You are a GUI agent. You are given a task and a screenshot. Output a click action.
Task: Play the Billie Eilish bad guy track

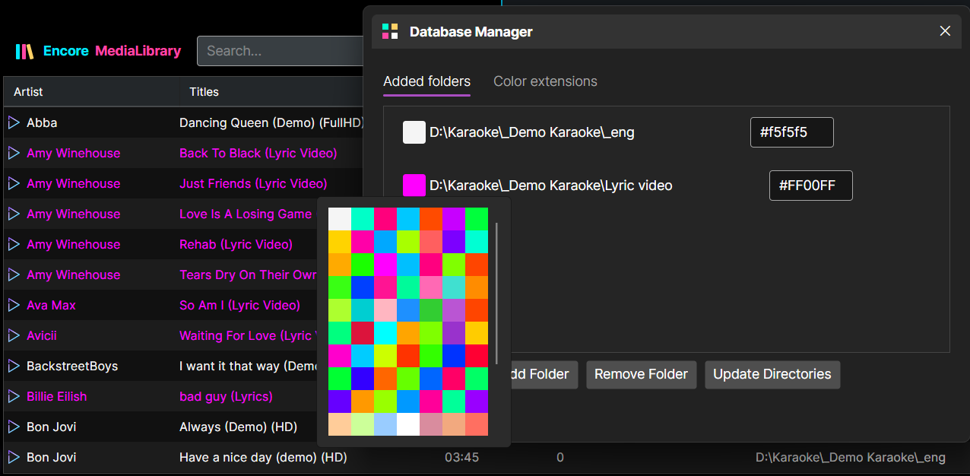[x=14, y=396]
